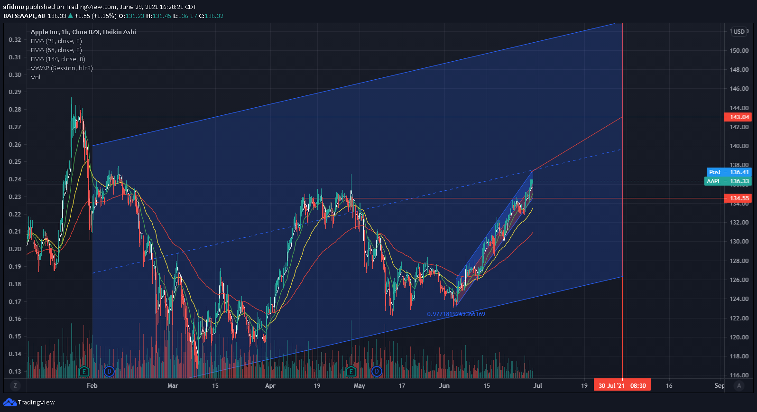
Task: Click the May label on time axis
Action: [360, 385]
